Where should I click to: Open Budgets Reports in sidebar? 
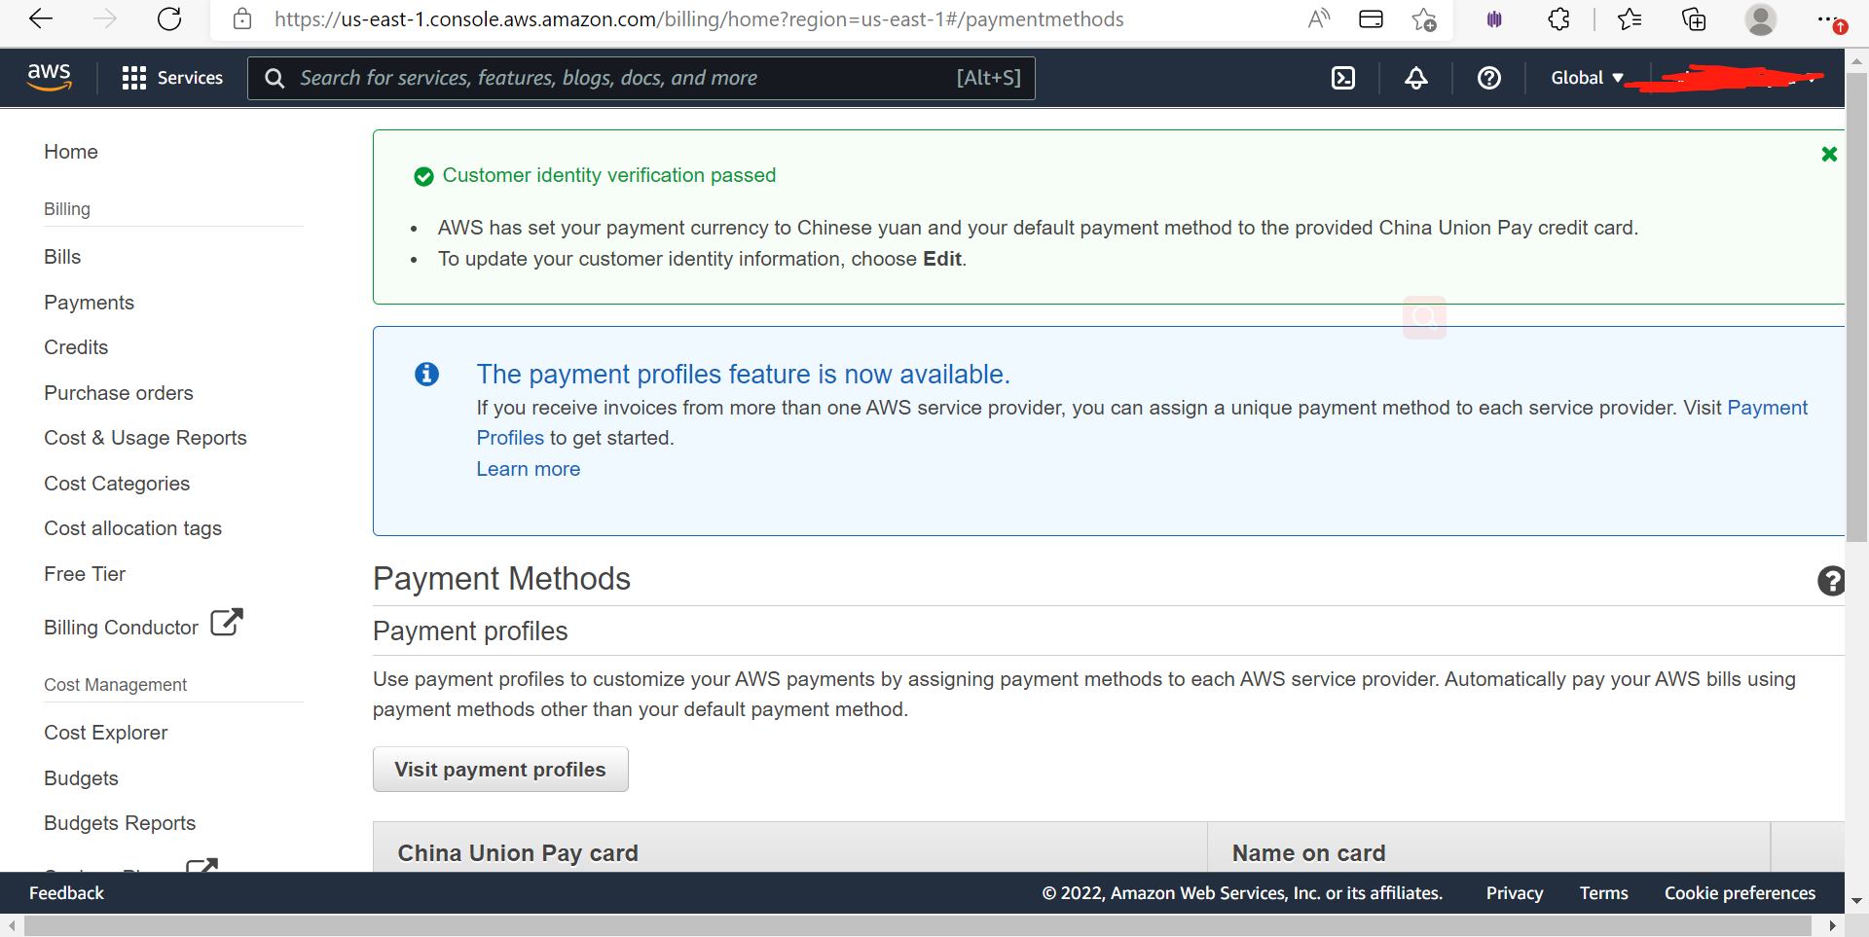[x=120, y=823]
